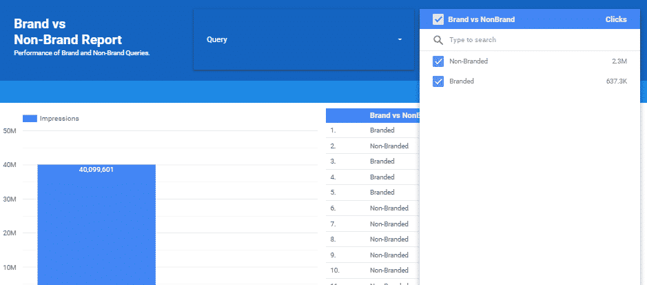Select row 1 Branded in table
This screenshot has width=647, height=285.
373,130
